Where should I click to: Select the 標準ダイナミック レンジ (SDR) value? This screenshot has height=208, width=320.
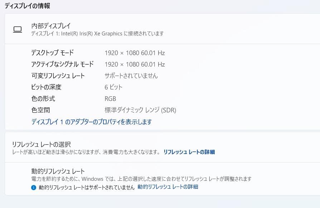pyautogui.click(x=140, y=110)
